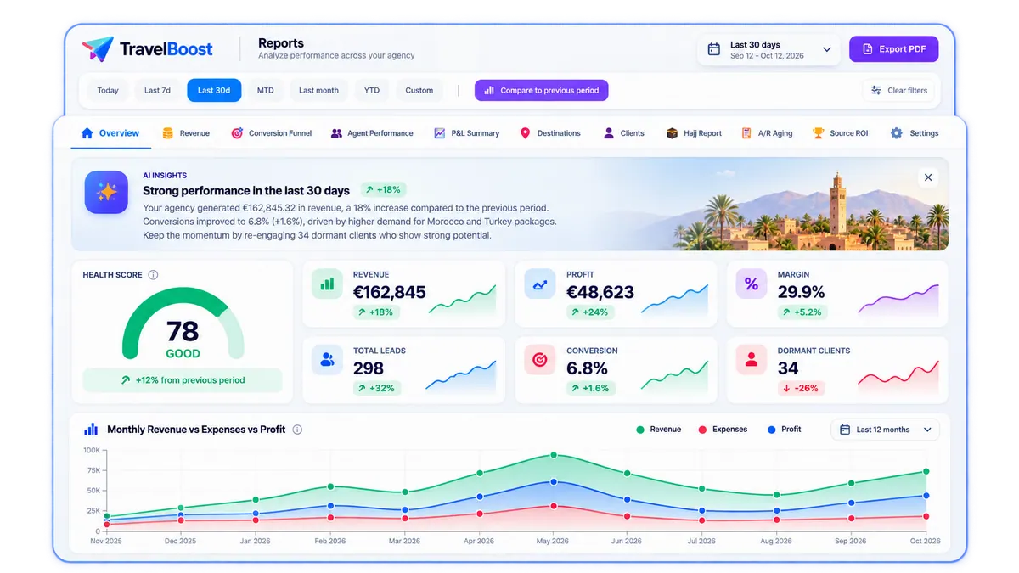Click the Conversion card target icon
This screenshot has height=573, width=1019.
539,360
